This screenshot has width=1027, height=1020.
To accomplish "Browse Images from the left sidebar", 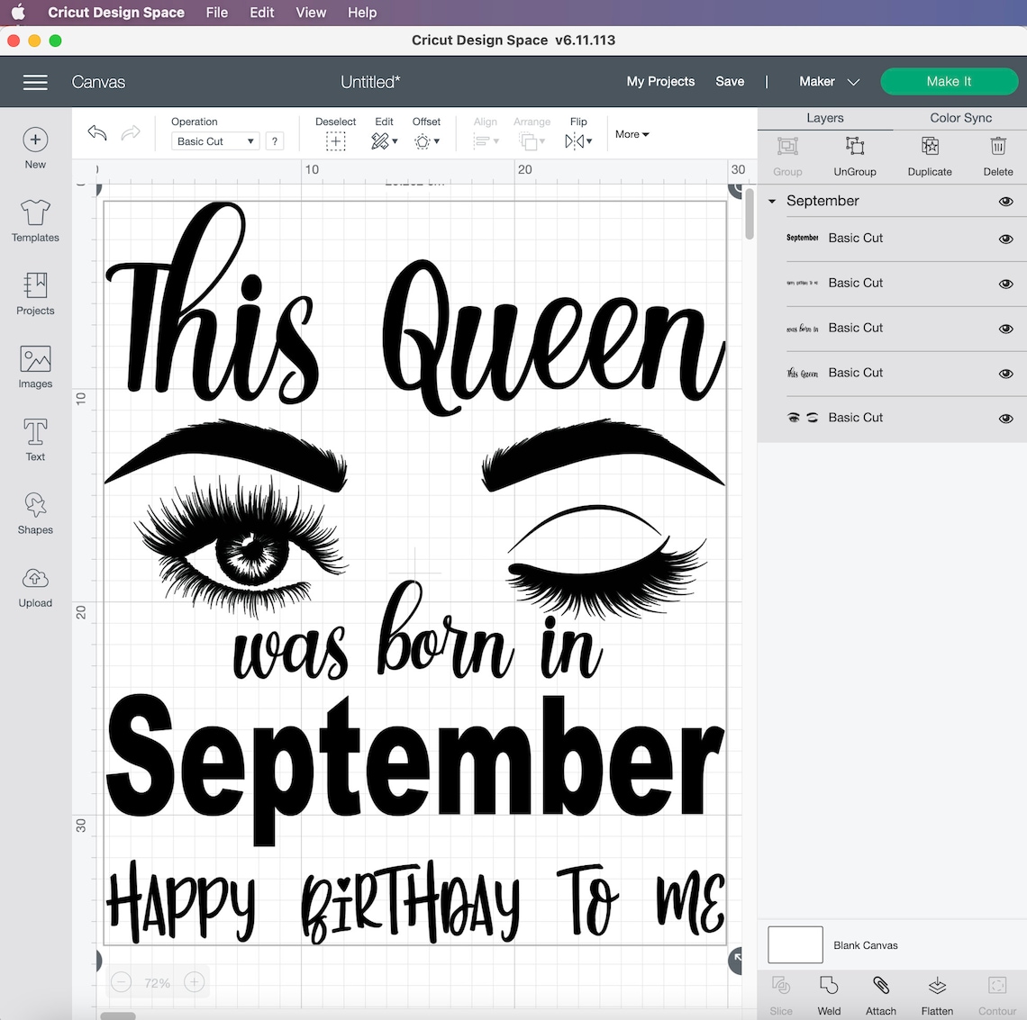I will click(34, 366).
